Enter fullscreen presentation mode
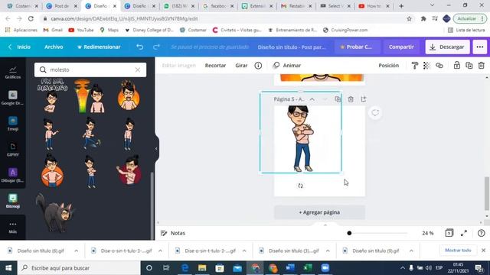Screen dimensions: 490x275 pos(464,233)
